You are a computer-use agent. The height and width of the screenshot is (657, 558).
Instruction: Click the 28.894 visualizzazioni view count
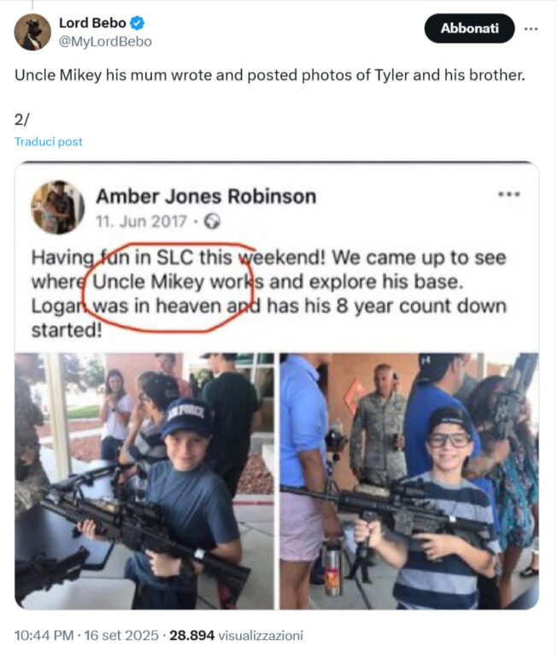pyautogui.click(x=236, y=636)
